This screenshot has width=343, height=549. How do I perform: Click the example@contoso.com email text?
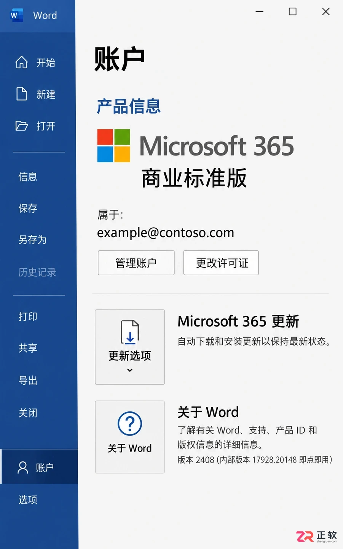pos(166,233)
